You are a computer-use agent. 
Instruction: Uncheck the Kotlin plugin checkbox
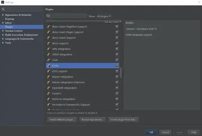[x=117, y=66]
